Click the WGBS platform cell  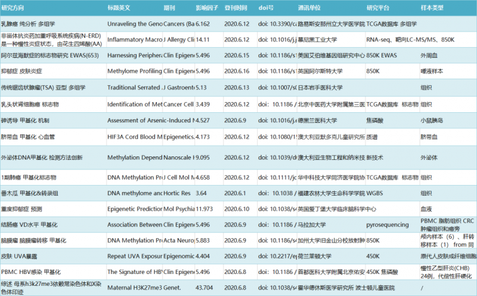pyautogui.click(x=376, y=193)
